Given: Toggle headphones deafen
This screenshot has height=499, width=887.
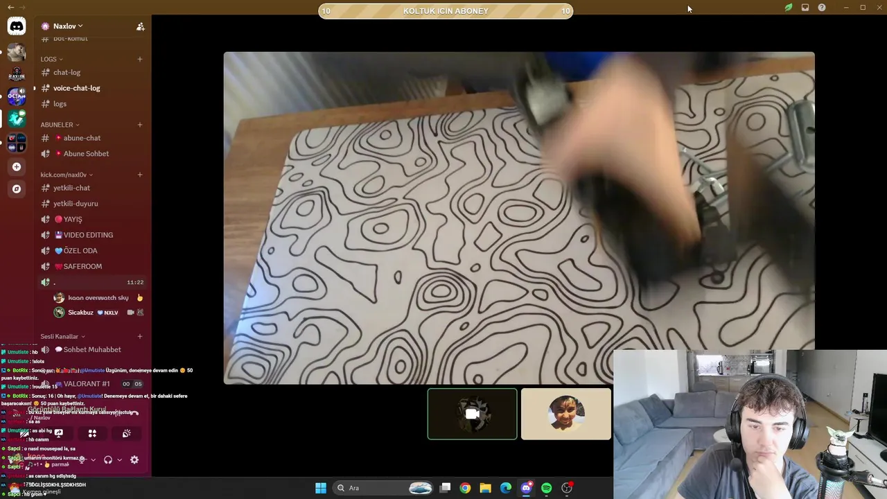Looking at the screenshot, I should click(108, 459).
